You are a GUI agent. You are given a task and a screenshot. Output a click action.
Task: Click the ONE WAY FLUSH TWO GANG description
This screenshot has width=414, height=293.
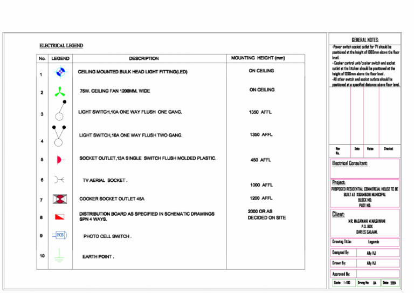(130, 135)
